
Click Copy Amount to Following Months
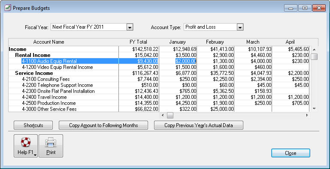tap(103, 125)
